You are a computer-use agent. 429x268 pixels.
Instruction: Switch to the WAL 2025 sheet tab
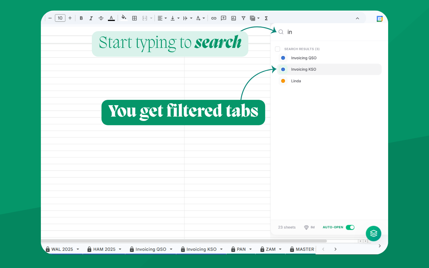click(62, 249)
